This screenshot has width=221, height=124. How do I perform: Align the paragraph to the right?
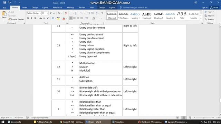(x=78, y=18)
